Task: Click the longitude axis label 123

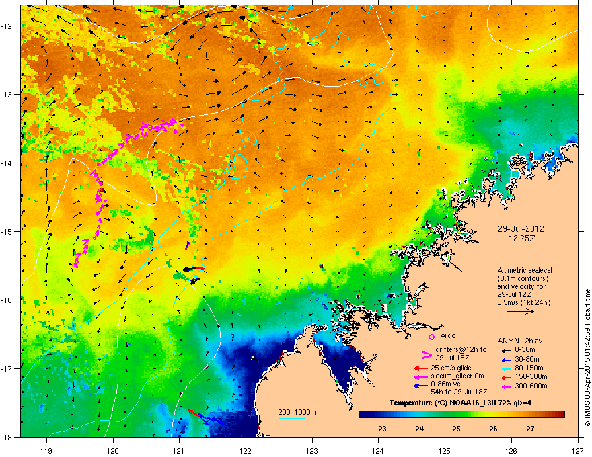Action: point(312,451)
